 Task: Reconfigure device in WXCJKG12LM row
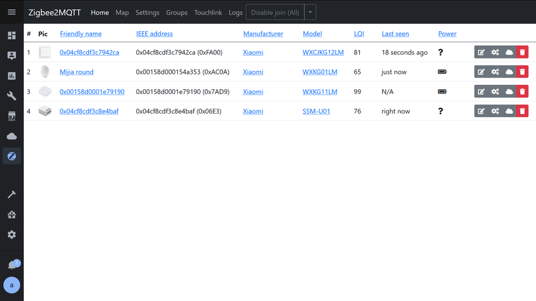click(495, 53)
